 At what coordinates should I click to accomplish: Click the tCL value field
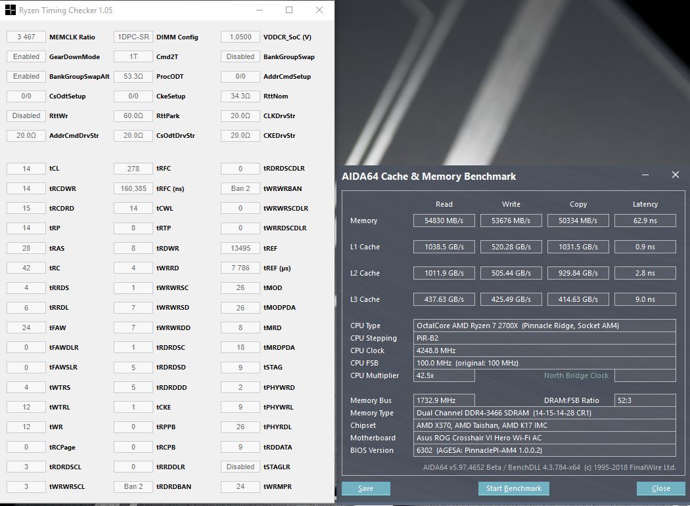(x=26, y=169)
